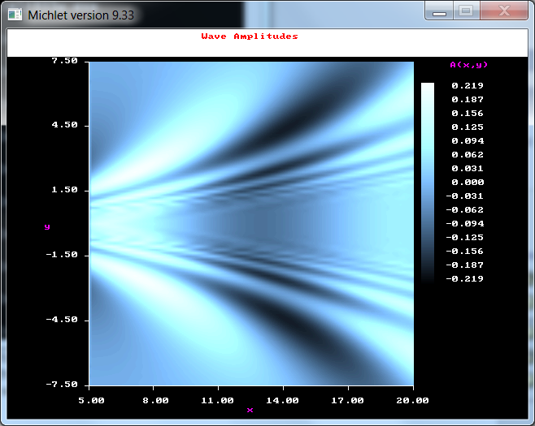Select the 20.00 x-axis tick label

[414, 400]
